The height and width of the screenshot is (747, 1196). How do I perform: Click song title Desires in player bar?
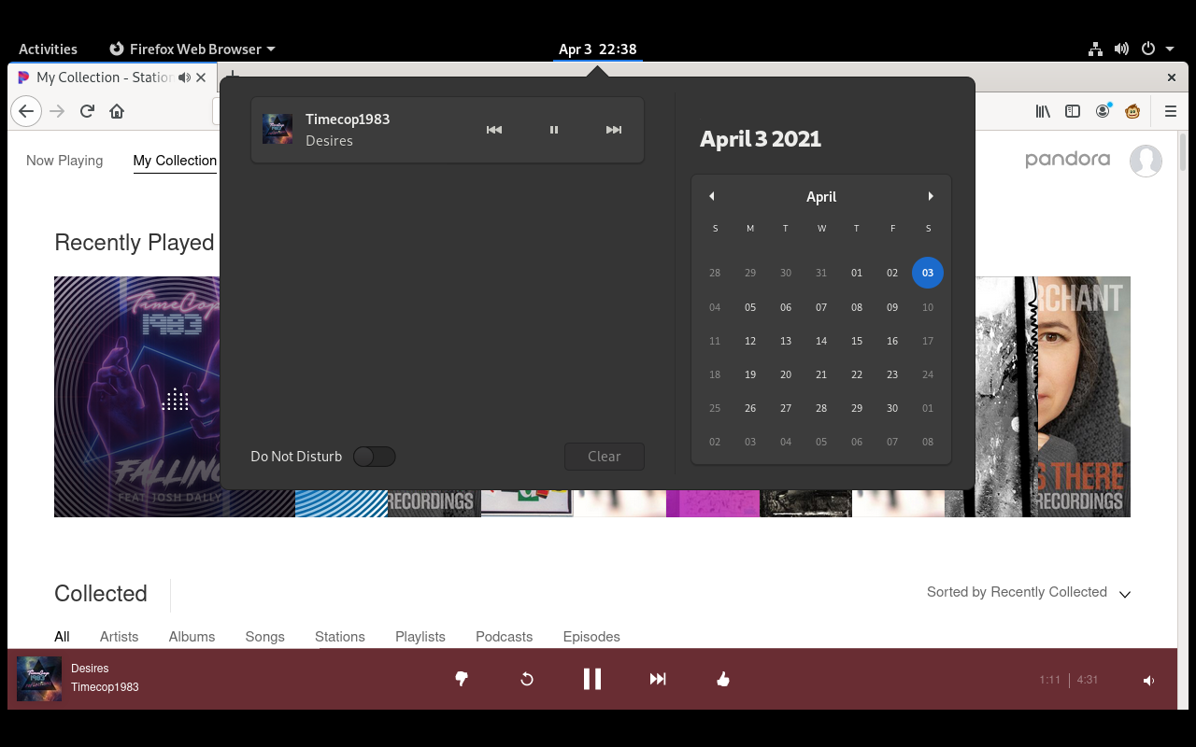90,669
